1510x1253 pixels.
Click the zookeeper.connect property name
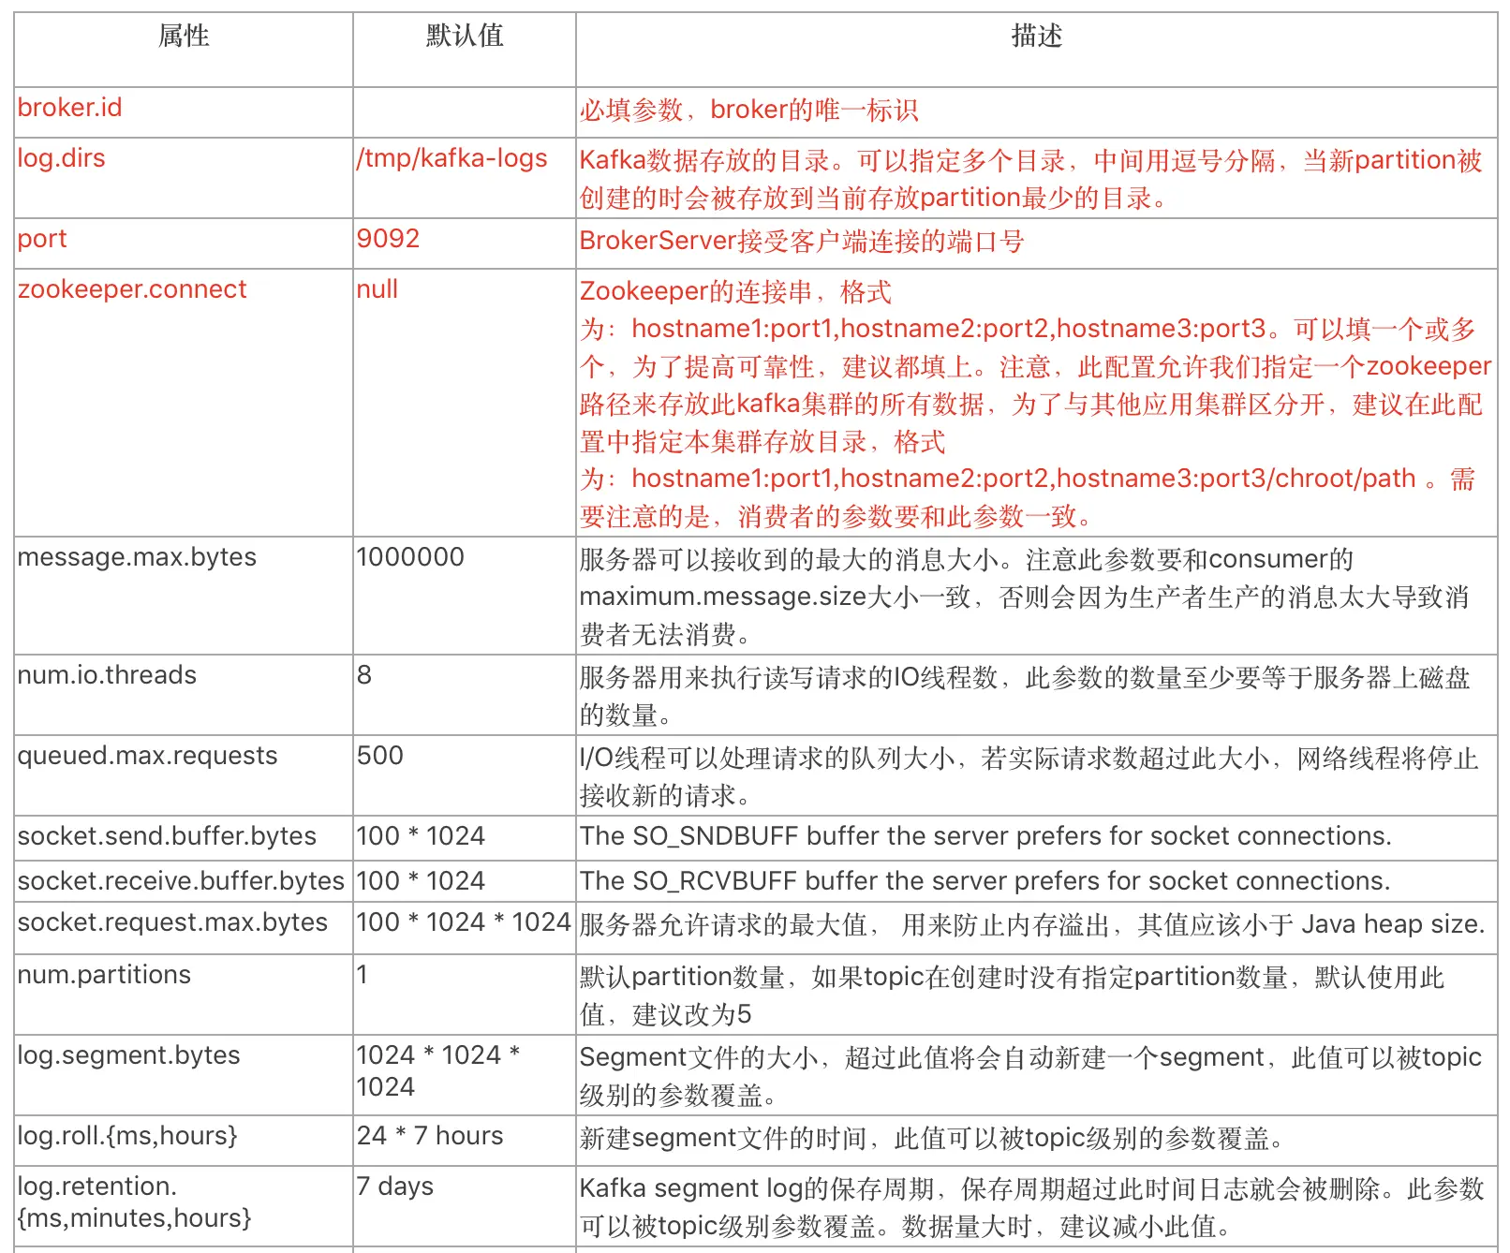tap(132, 289)
